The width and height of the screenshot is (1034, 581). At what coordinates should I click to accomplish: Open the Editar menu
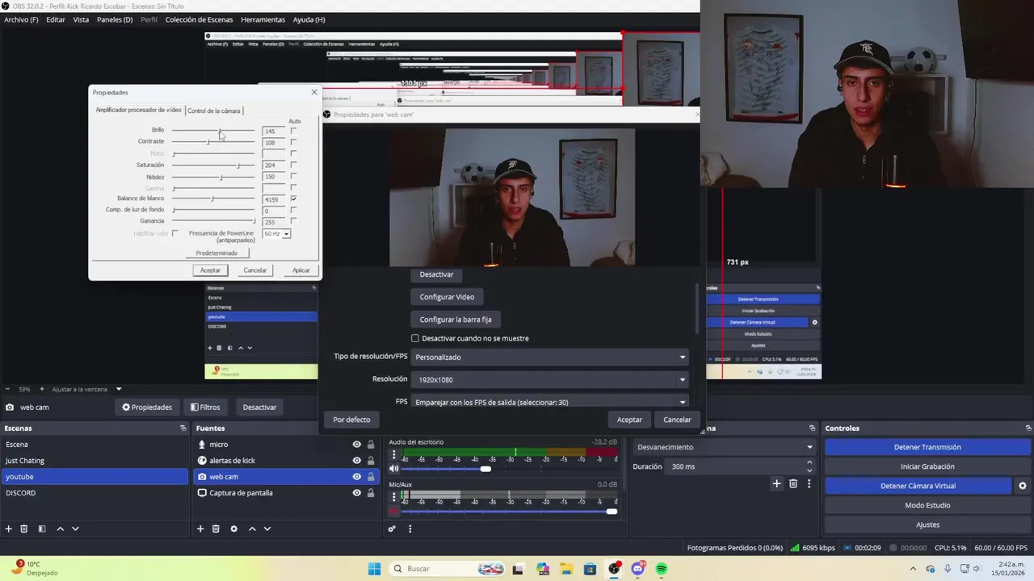[56, 19]
